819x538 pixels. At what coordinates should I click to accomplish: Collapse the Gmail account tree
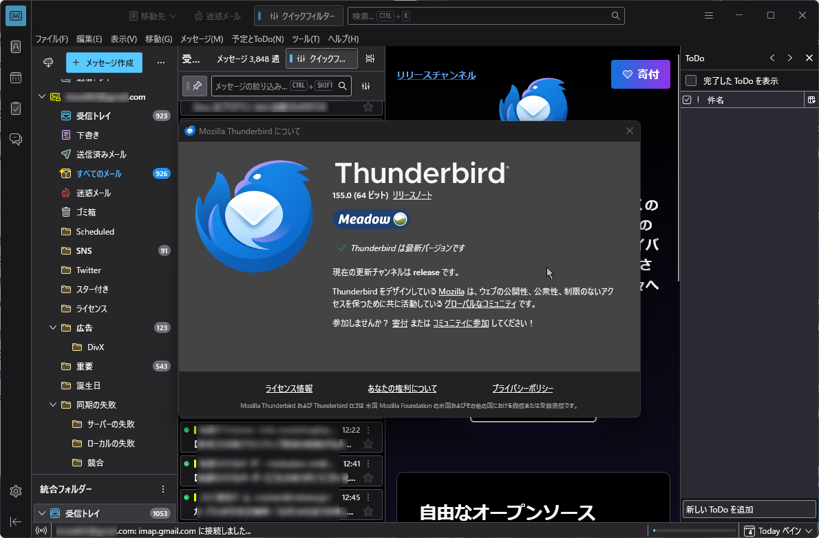[42, 96]
